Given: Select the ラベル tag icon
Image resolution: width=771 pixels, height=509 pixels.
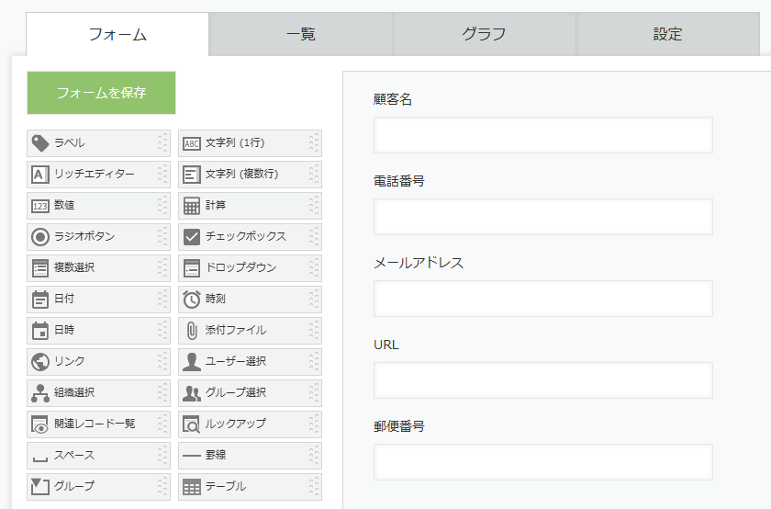Looking at the screenshot, I should (x=40, y=143).
